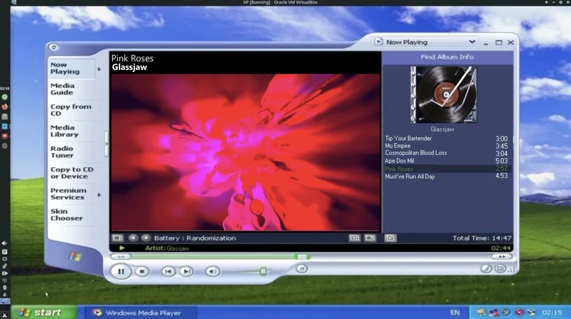Screen dimensions: 571x319
Task: Click the menu bar toggle at top-left
Action: click(x=54, y=47)
